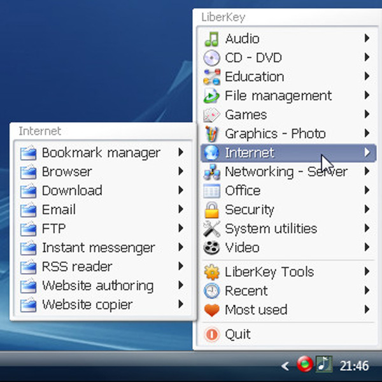Open the System utilities menu entry
Viewport: 382px width, 382px height.
click(x=288, y=229)
